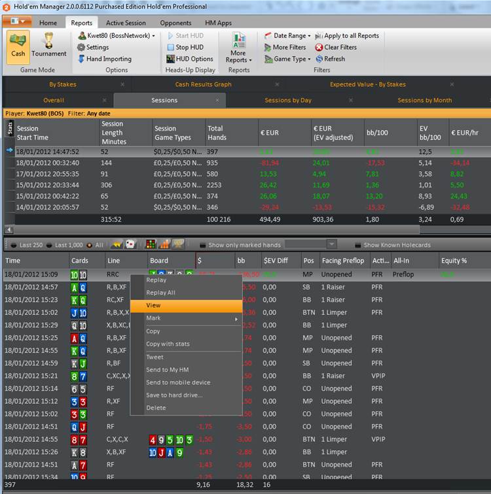Click the trophy icon in hands toolbar

[178, 244]
